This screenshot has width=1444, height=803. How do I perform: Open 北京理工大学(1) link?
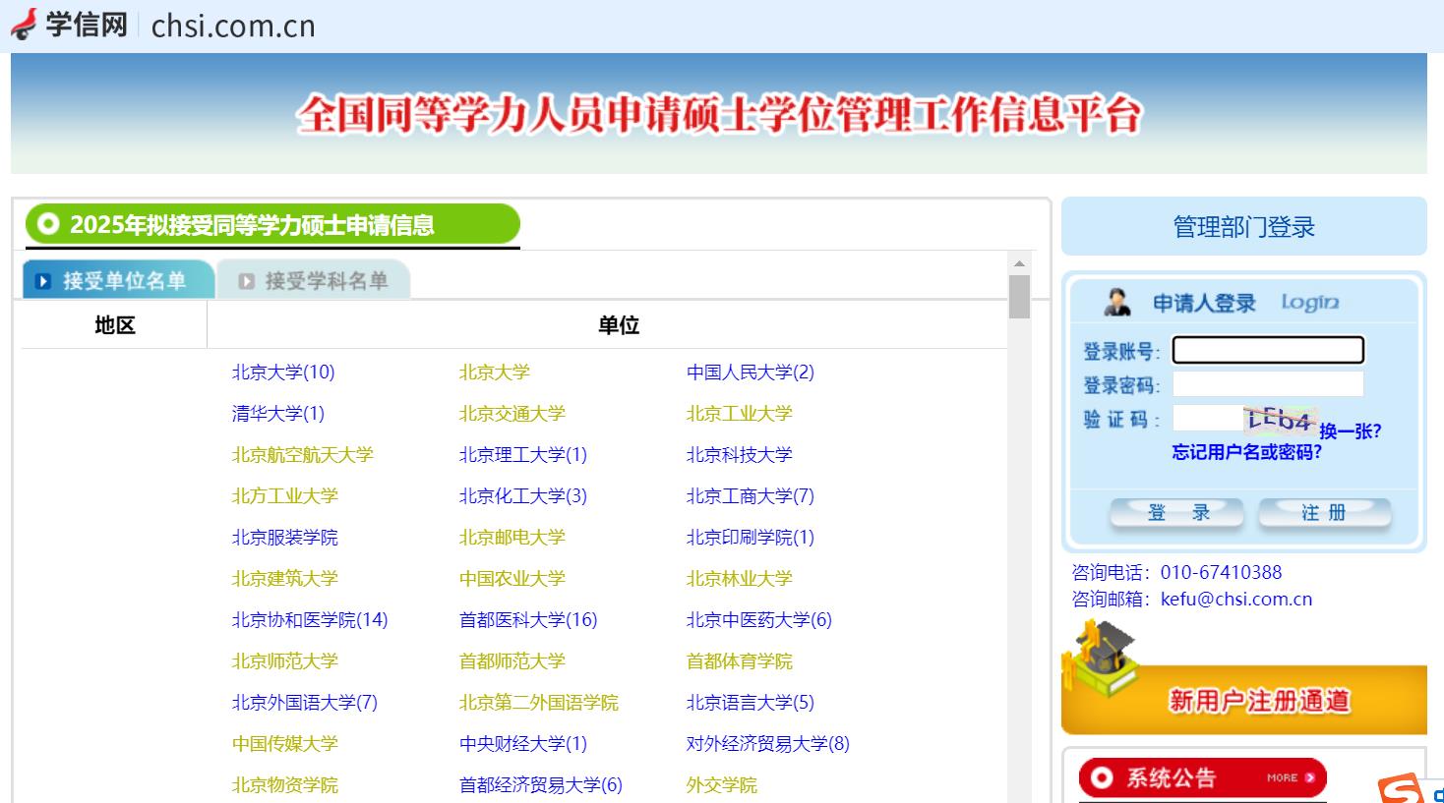[x=523, y=455]
